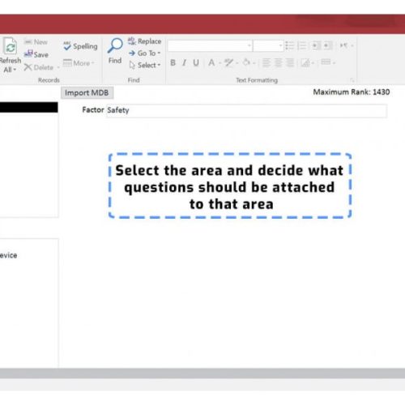This screenshot has width=405, height=405.
Task: Align text to the right
Action: (x=290, y=63)
